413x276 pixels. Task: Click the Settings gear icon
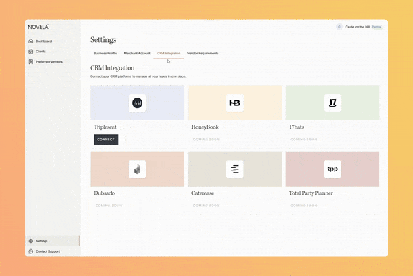point(30,241)
